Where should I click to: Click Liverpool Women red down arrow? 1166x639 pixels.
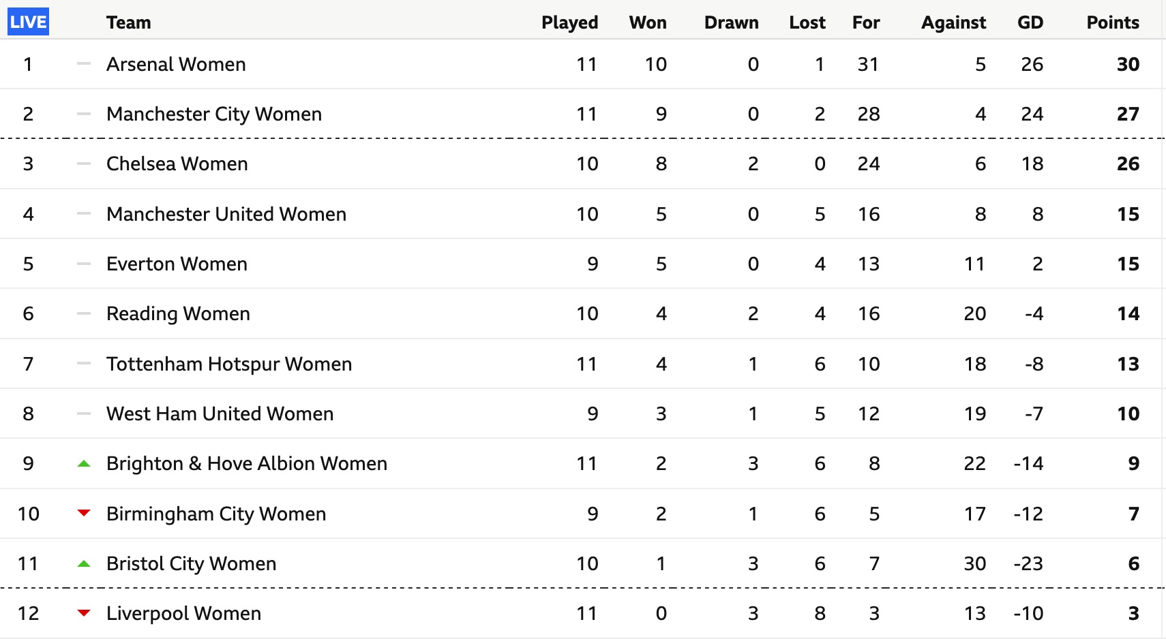pyautogui.click(x=84, y=613)
